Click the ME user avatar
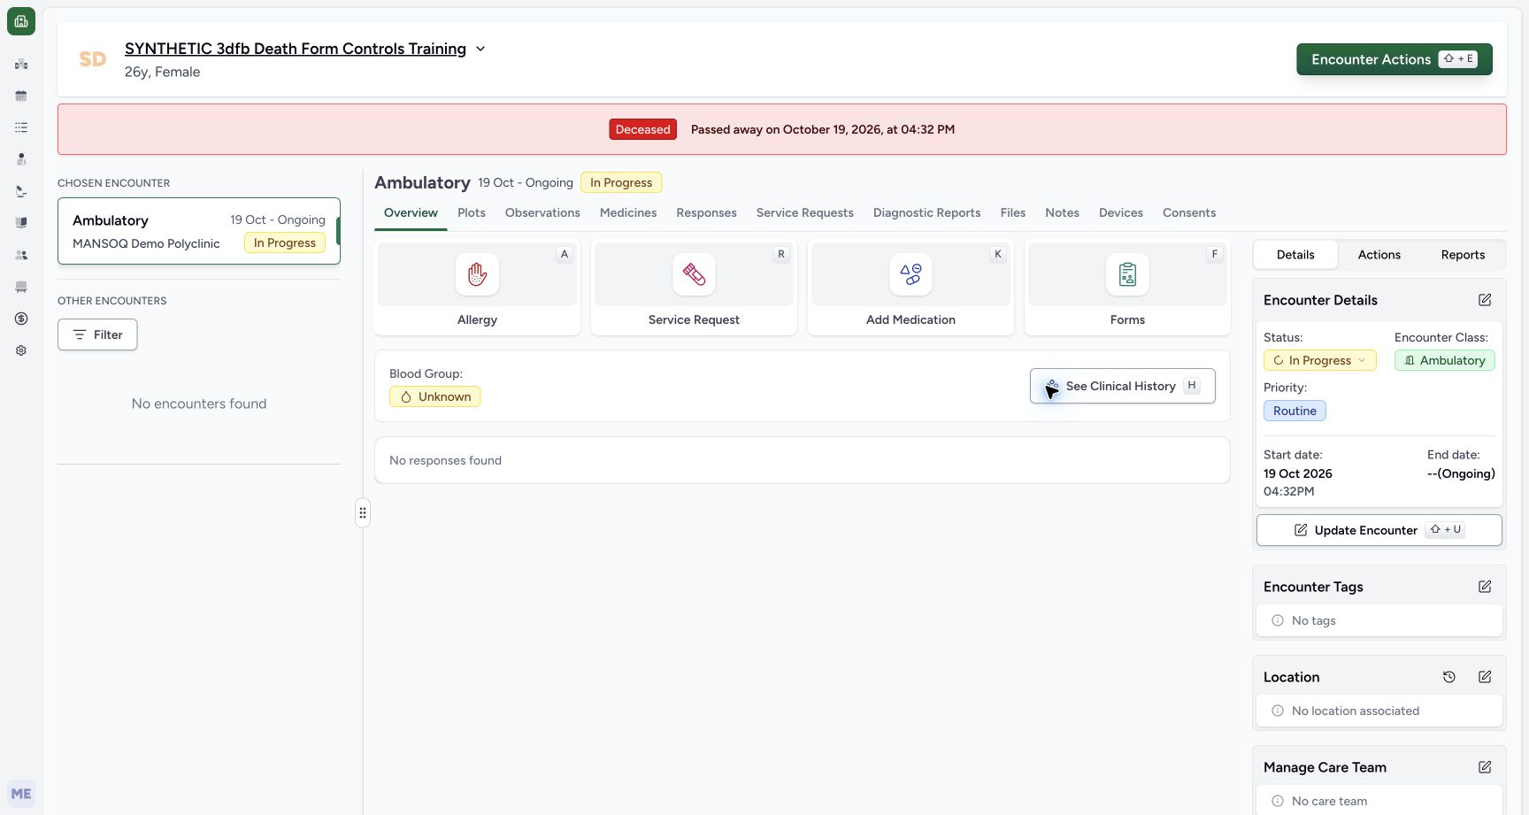1529x815 pixels. (x=21, y=794)
